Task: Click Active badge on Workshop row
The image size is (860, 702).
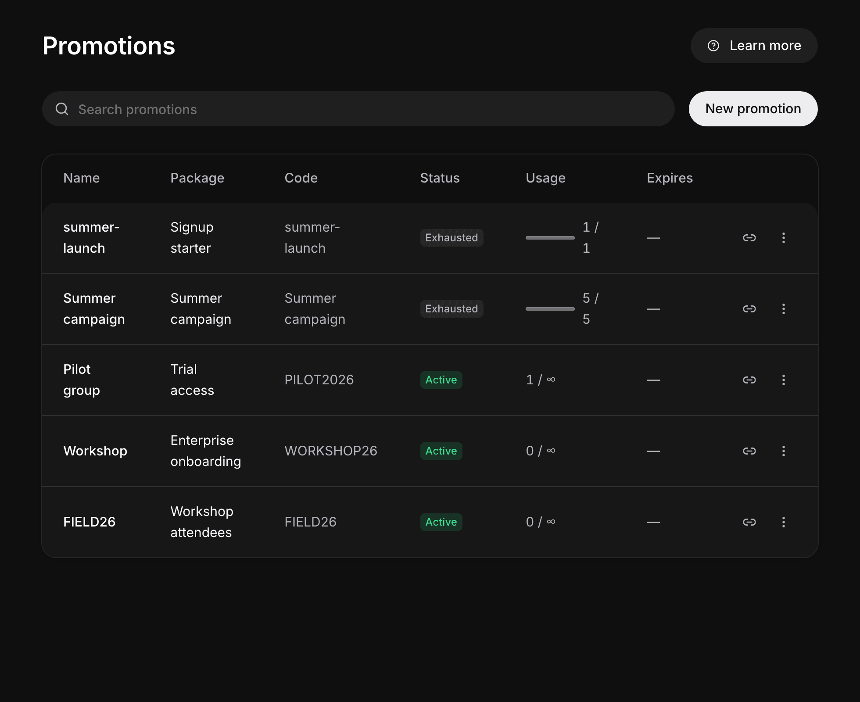Action: click(x=441, y=451)
